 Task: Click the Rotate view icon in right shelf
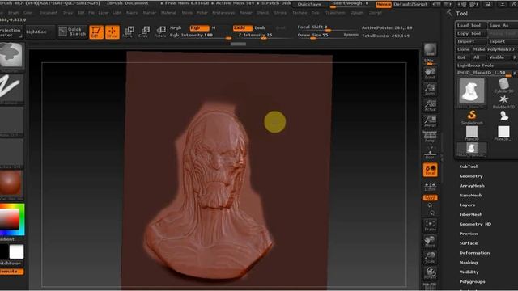(430, 273)
